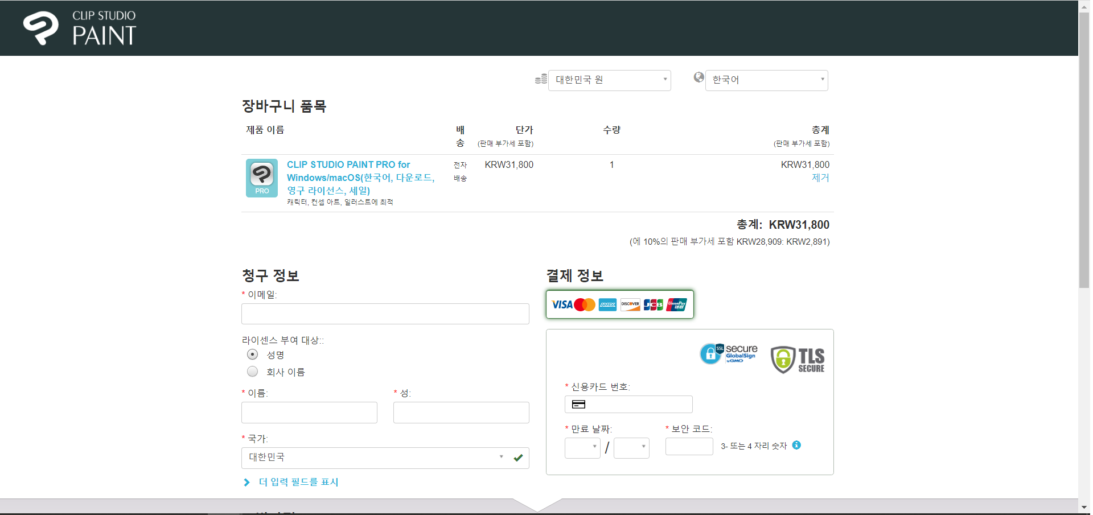Open the expiration year dropdown
This screenshot has width=1093, height=515.
[631, 448]
